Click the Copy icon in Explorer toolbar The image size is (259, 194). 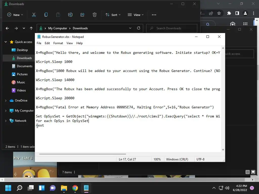(x=46, y=15)
